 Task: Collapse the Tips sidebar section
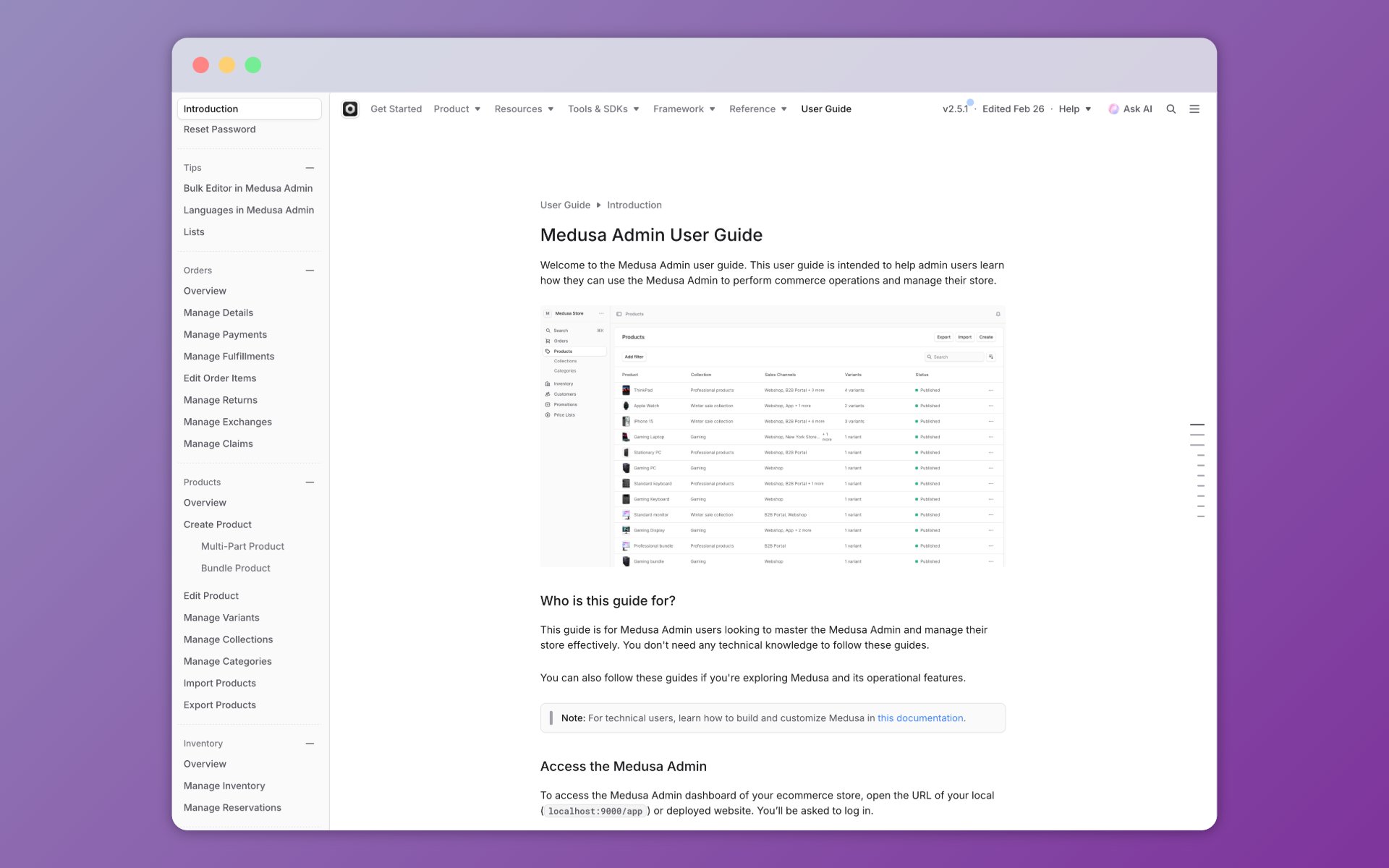pos(310,168)
